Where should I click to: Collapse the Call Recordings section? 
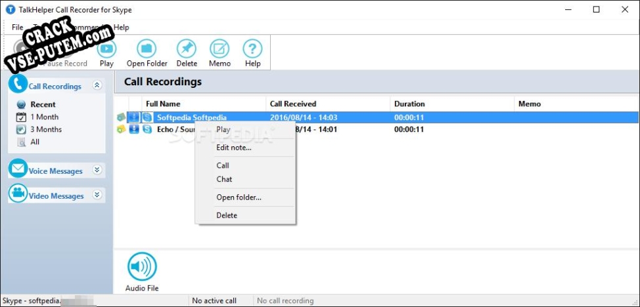pyautogui.click(x=97, y=85)
